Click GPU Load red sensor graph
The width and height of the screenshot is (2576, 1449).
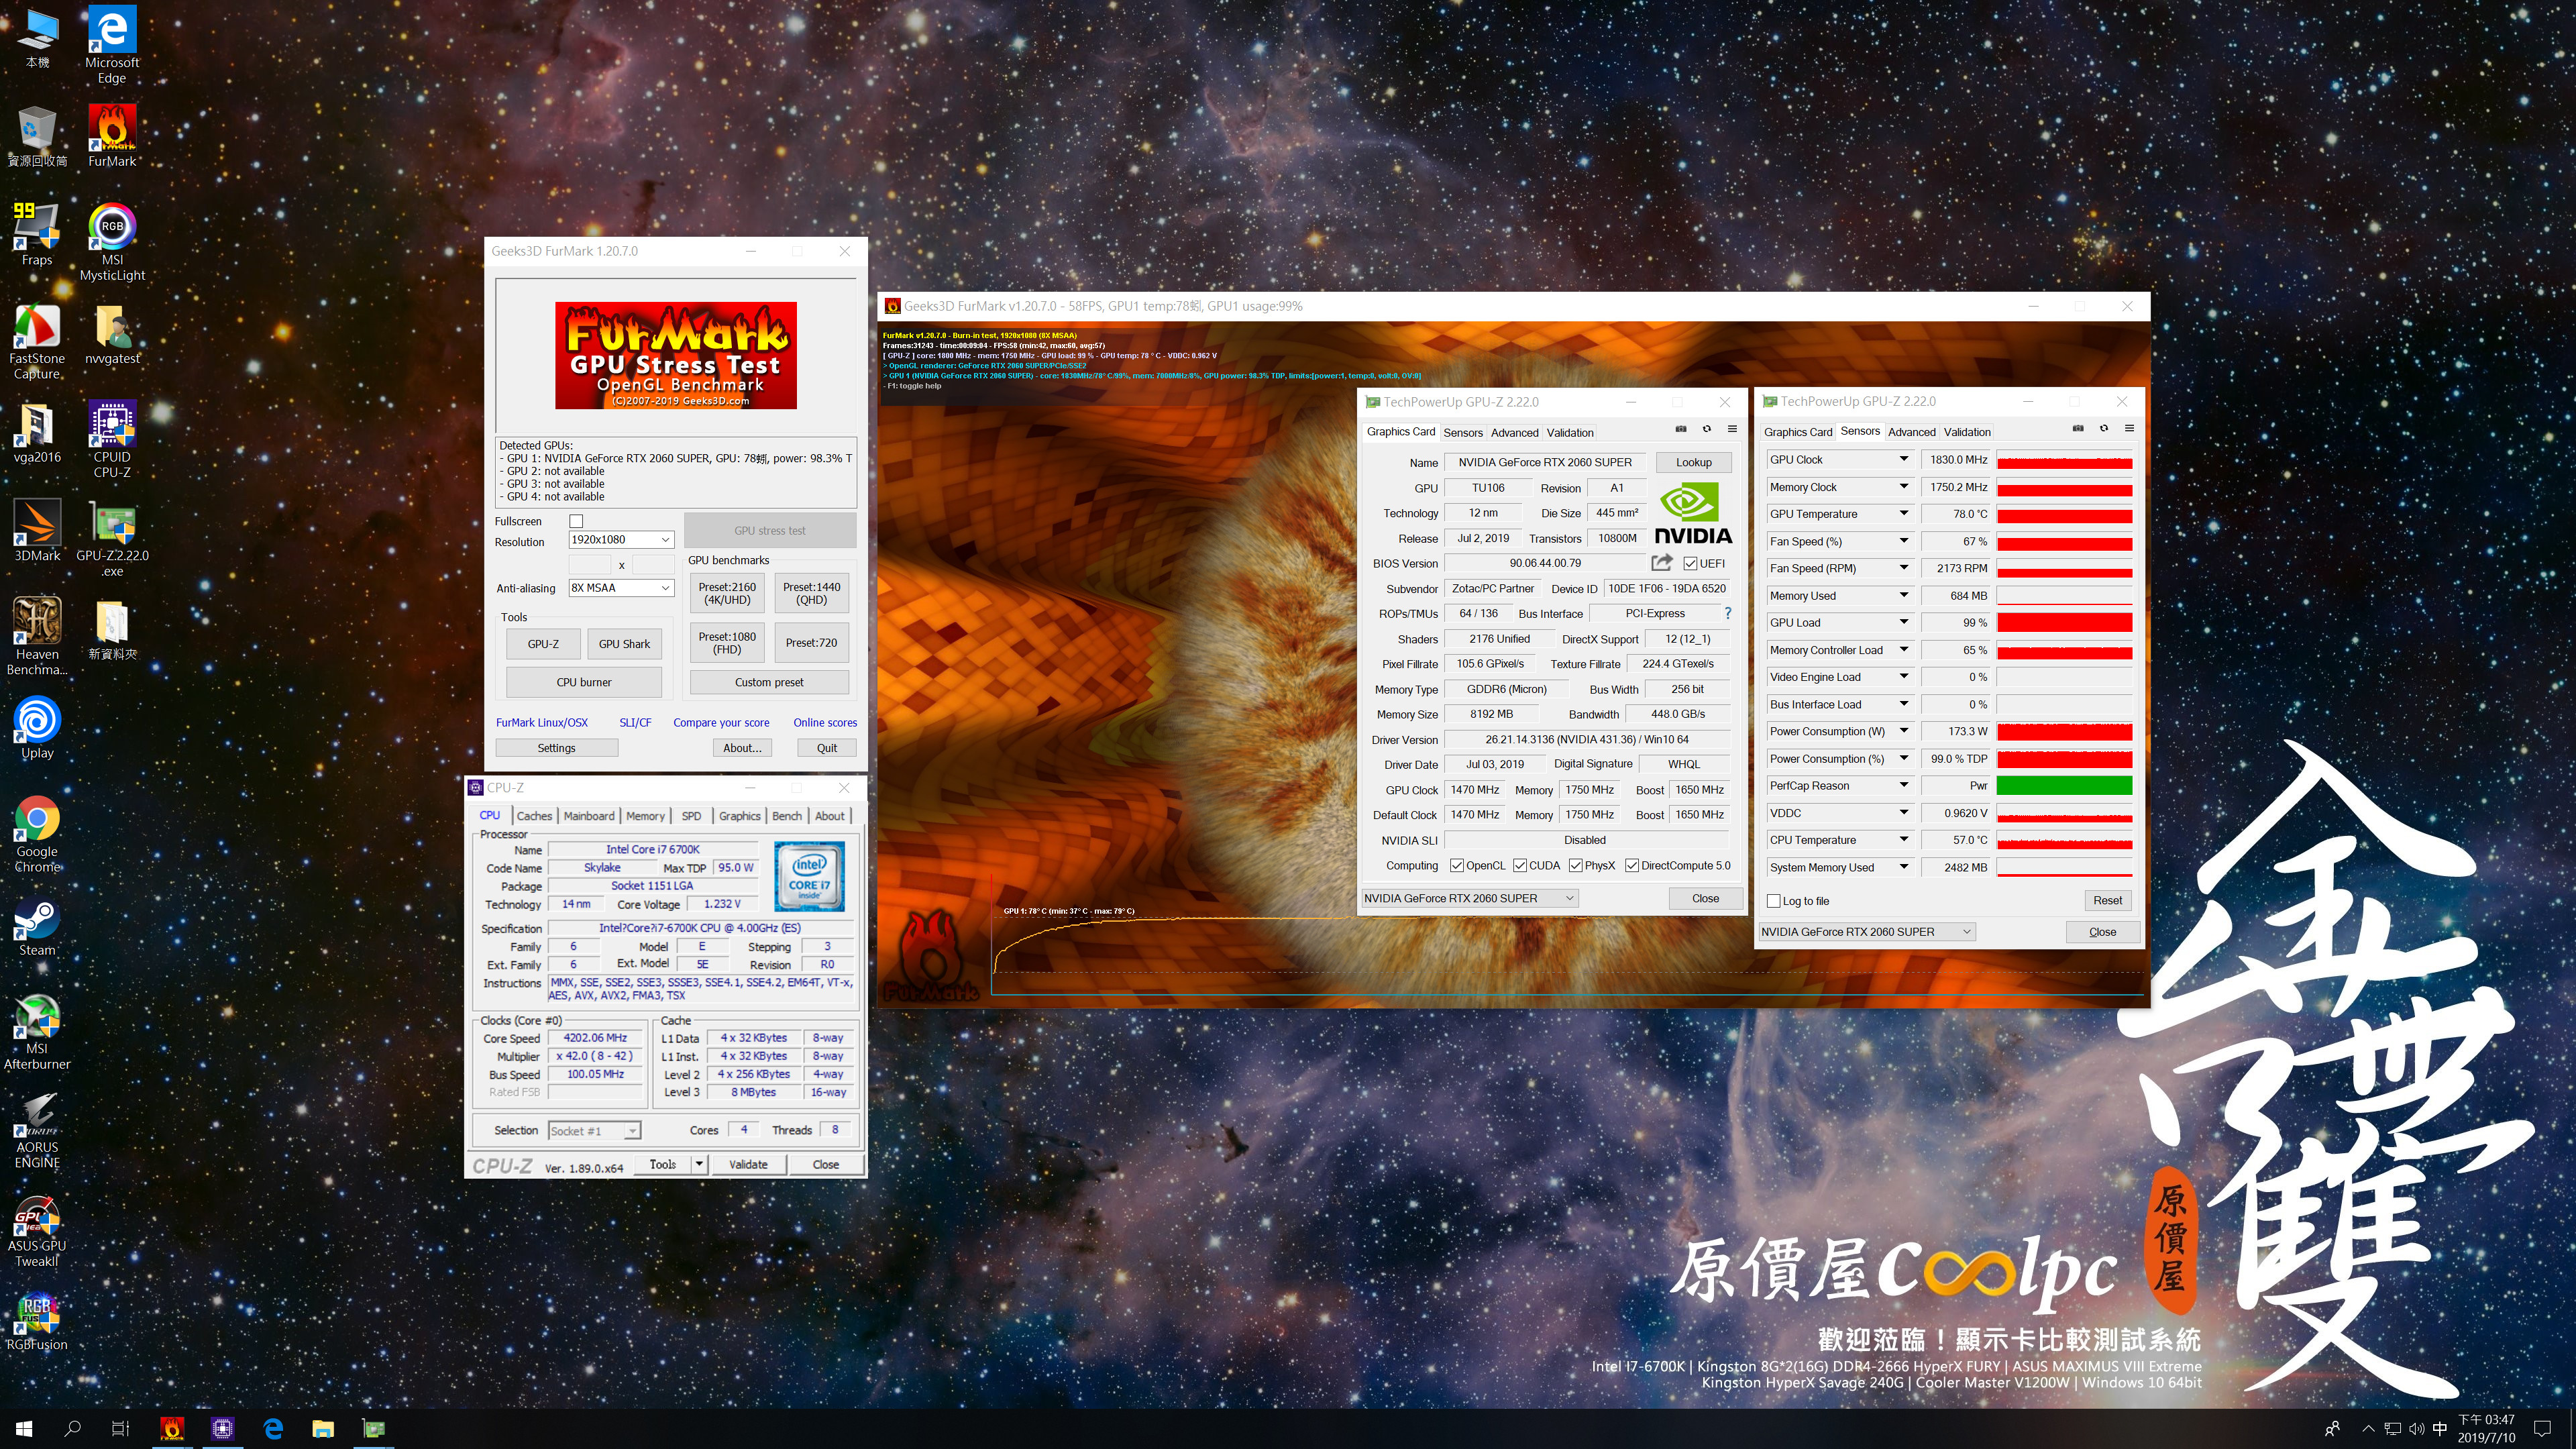tap(2064, 623)
